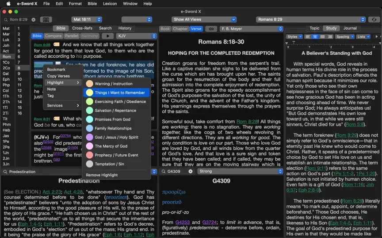Choose Exercising Faith / Obedience highlight
This screenshot has height=238, width=382.
[116, 101]
